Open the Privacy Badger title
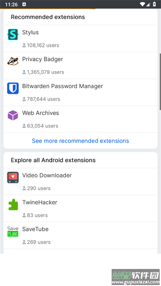The image size is (161, 286). [42, 59]
